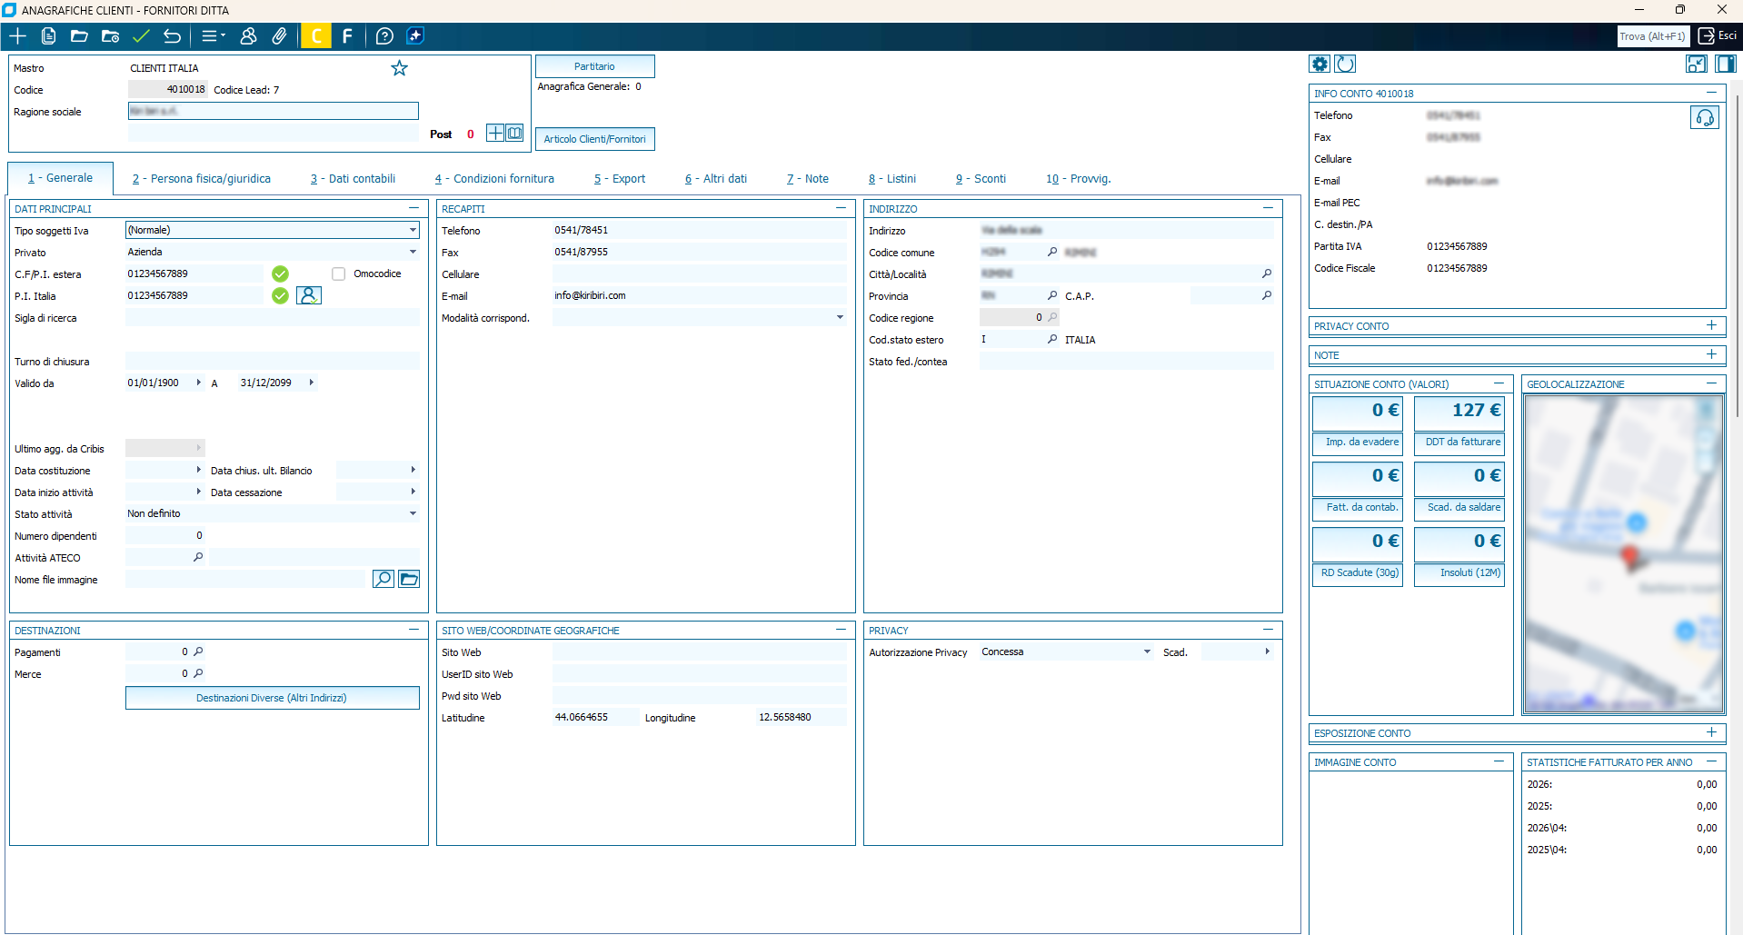This screenshot has height=935, width=1743.
Task: Click the headset icon in Info Conto
Action: pyautogui.click(x=1704, y=117)
